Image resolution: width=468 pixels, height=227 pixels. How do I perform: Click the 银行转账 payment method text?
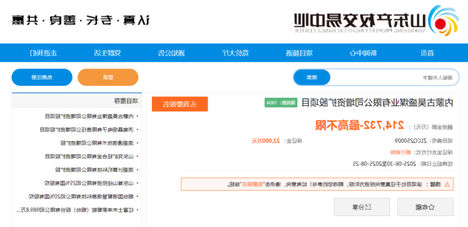click(x=400, y=152)
